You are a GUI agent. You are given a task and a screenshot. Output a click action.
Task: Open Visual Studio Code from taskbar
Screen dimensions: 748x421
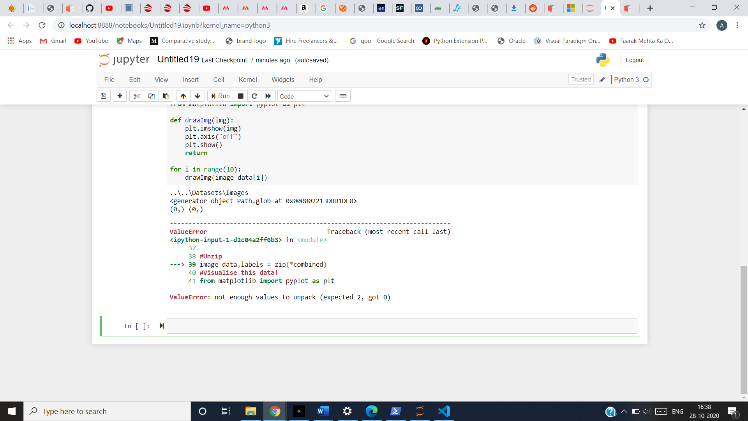444,411
